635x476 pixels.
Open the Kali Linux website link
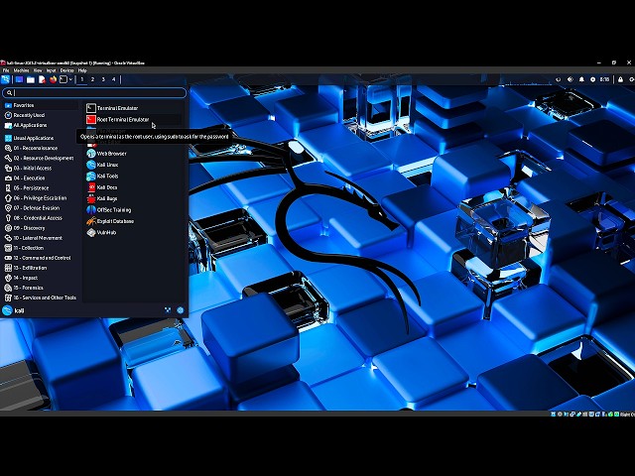pos(134,165)
